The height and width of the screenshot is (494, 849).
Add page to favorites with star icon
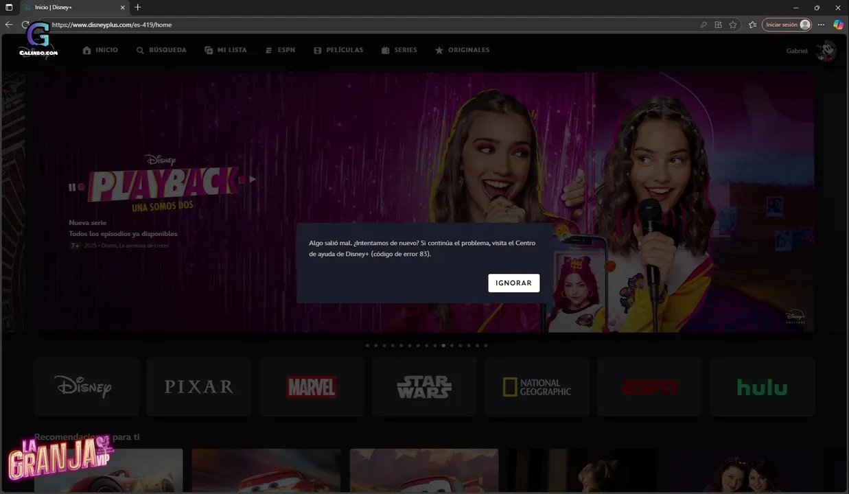(733, 25)
